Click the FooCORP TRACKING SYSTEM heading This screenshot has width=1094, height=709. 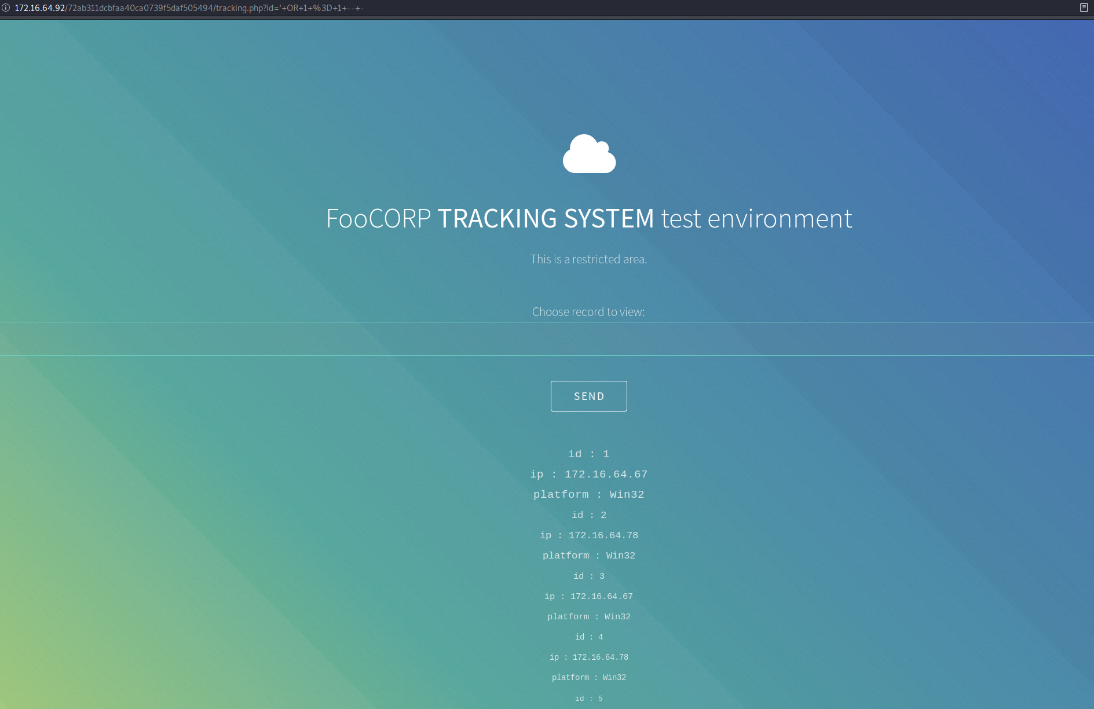point(589,219)
